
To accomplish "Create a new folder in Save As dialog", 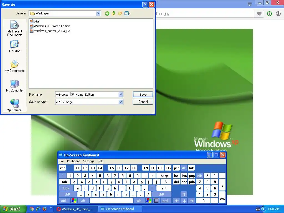I will tap(120, 13).
